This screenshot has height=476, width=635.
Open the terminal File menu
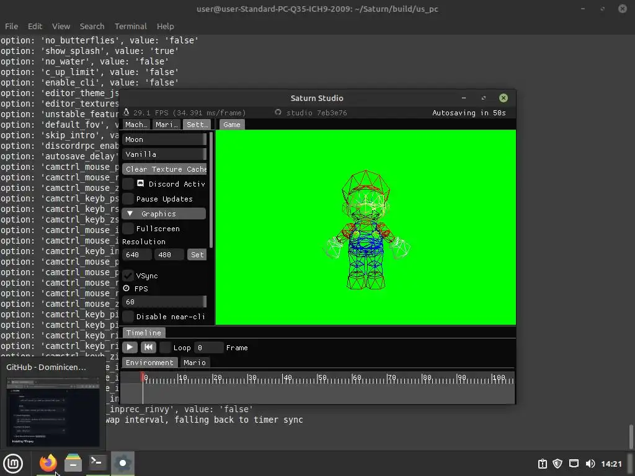click(x=11, y=26)
